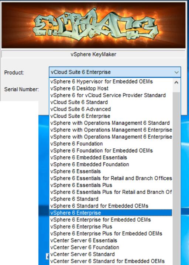Image resolution: width=189 pixels, height=265 pixels.
Task: Select vSphere 6 Enterprise Plus option
Action: [111, 227]
